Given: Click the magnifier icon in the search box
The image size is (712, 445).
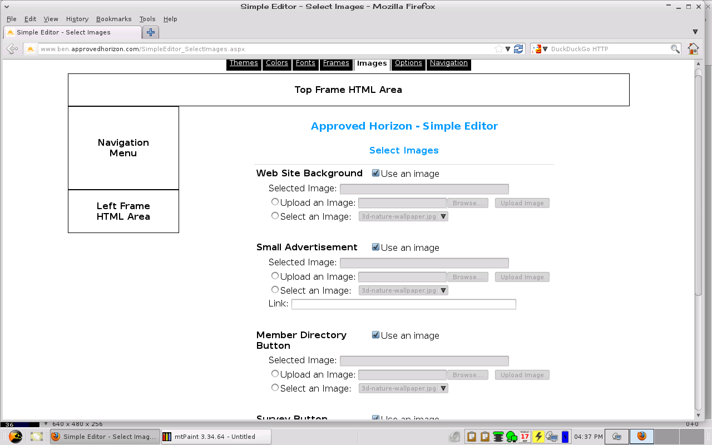Looking at the screenshot, I should 675,49.
